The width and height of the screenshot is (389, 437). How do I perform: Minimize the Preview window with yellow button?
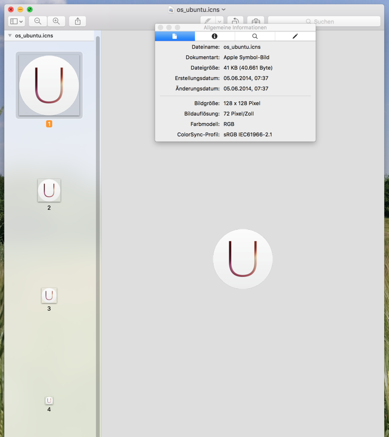pyautogui.click(x=20, y=9)
